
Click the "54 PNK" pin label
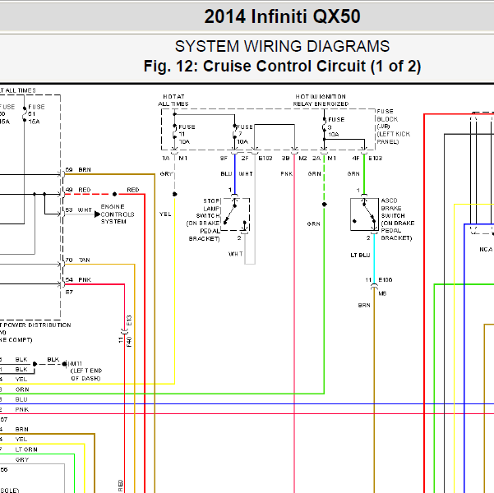pos(78,280)
